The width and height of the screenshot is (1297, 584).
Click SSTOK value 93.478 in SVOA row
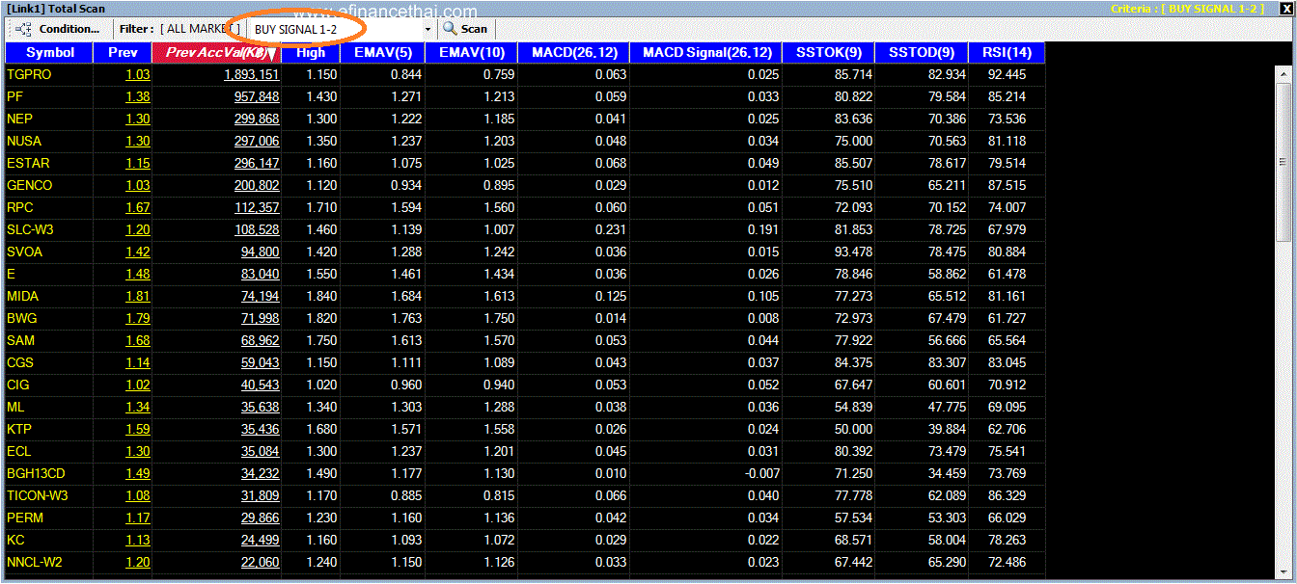click(x=854, y=252)
